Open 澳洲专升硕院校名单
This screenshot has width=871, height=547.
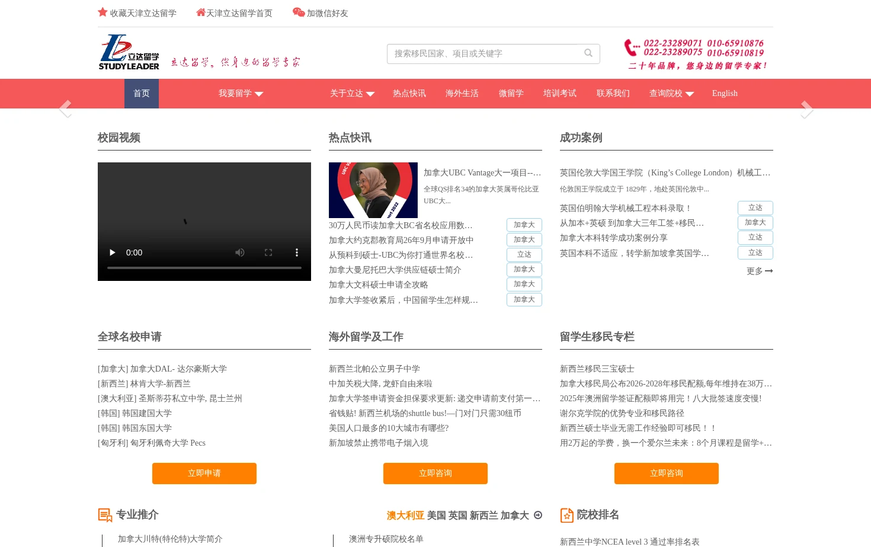pyautogui.click(x=386, y=539)
